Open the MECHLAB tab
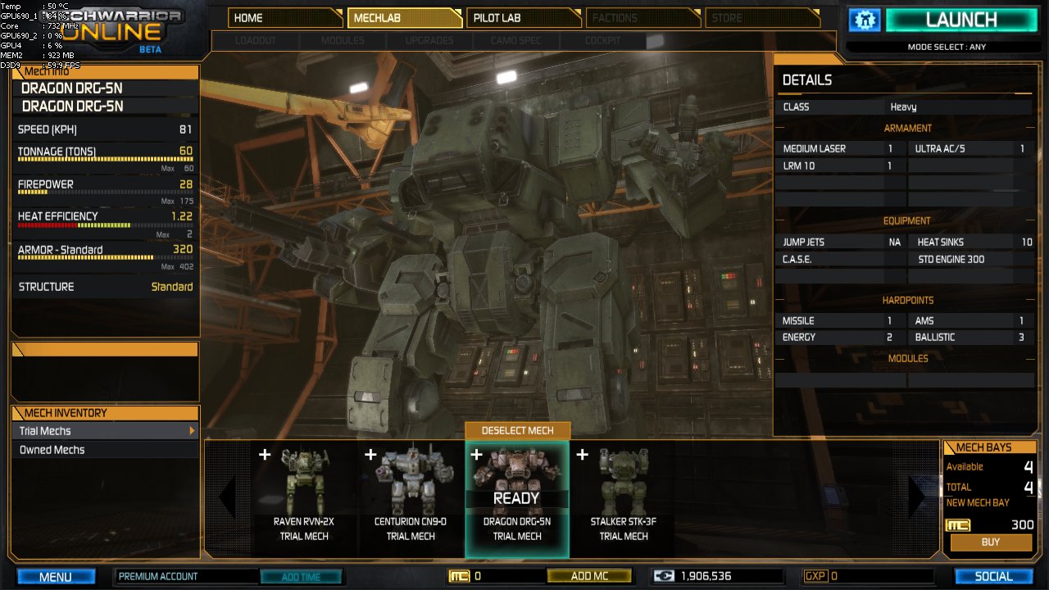This screenshot has width=1049, height=590. tap(405, 18)
